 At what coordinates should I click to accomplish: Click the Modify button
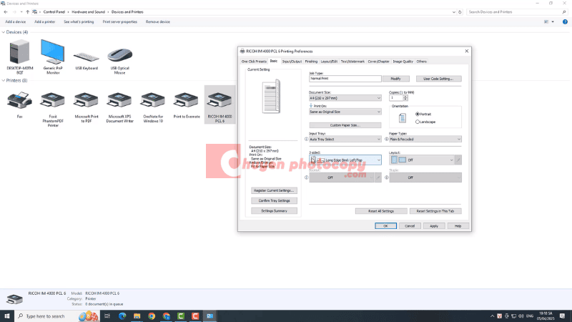tap(395, 79)
